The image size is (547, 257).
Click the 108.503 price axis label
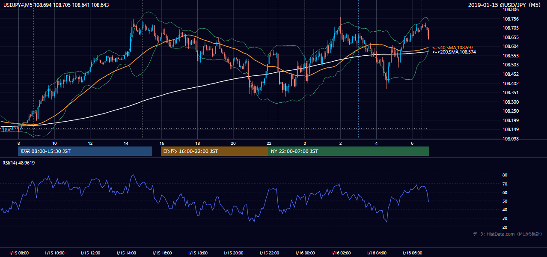point(511,65)
